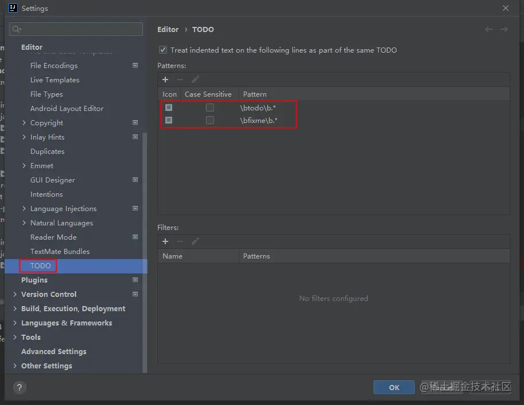
Task: Expand the Emmet node
Action: 24,166
